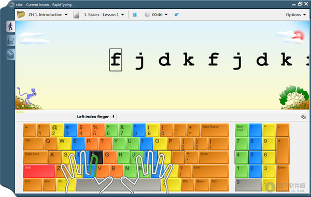Click the highlighted F key on keyboard

[96, 158]
